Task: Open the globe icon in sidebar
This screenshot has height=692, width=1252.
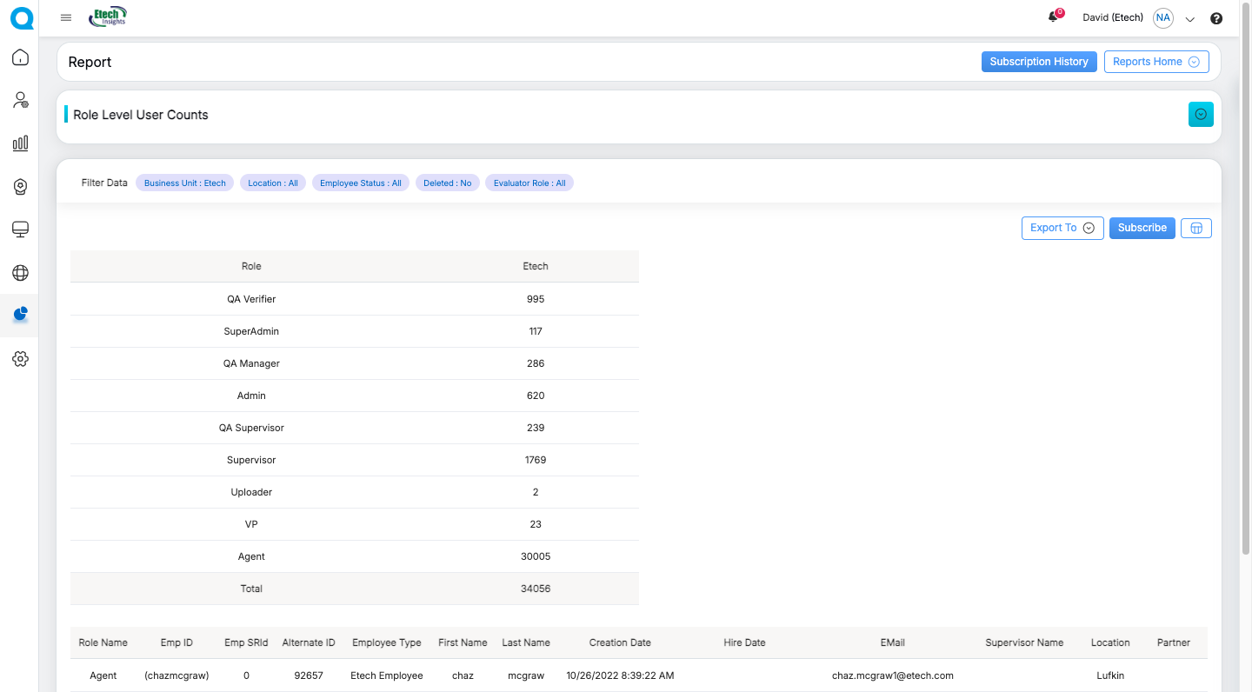Action: [x=20, y=273]
